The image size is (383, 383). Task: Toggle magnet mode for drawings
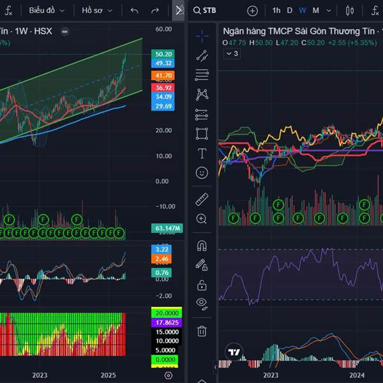pyautogui.click(x=202, y=246)
